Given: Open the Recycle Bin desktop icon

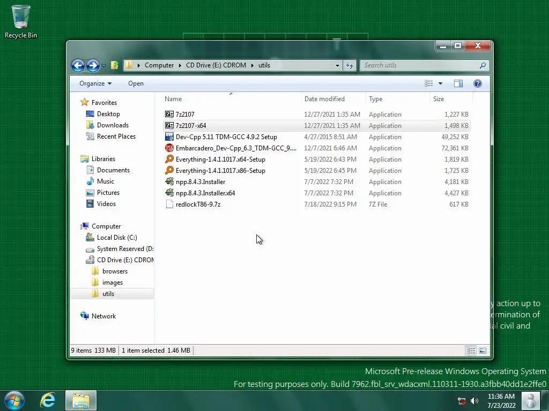Looking at the screenshot, I should coord(21,21).
